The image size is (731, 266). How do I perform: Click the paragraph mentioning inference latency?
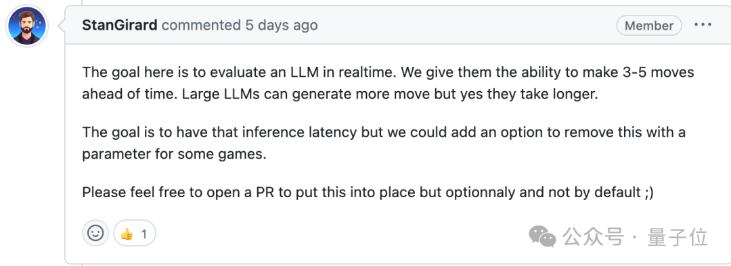tap(384, 142)
